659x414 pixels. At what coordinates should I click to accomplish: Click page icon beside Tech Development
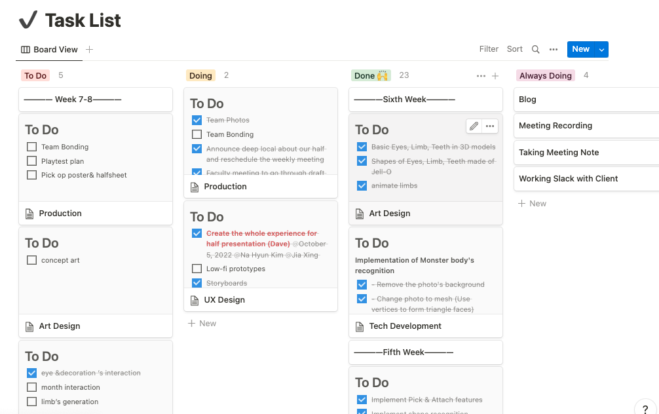360,326
